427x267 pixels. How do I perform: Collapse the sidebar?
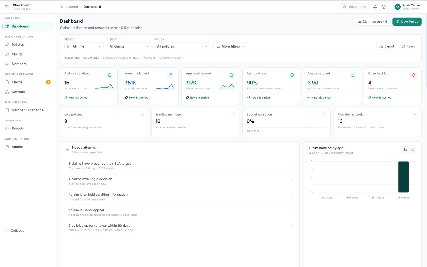[x=15, y=231]
